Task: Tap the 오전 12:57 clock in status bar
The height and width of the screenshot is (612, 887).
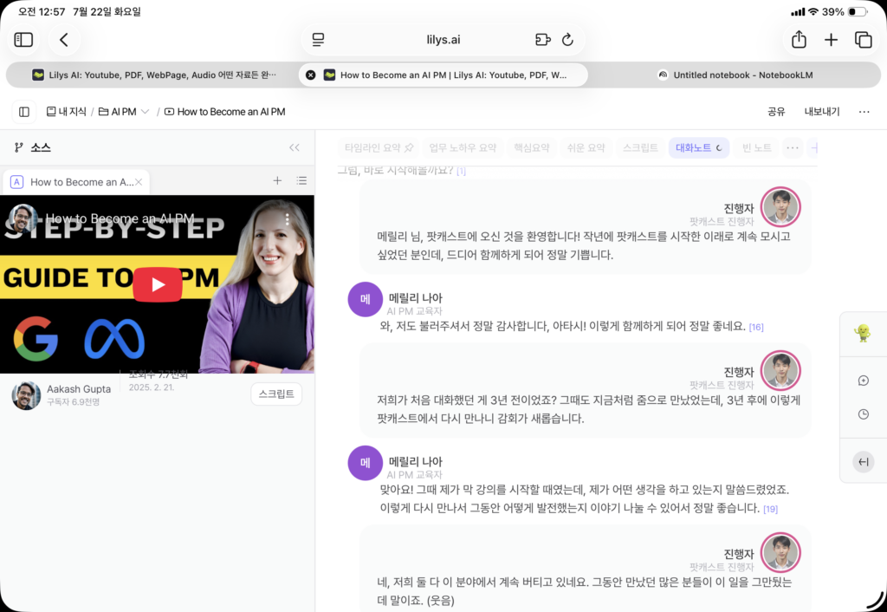Action: [x=42, y=12]
